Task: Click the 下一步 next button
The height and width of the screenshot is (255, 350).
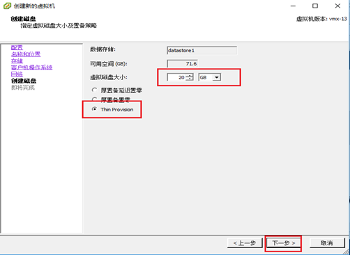Action: click(284, 243)
